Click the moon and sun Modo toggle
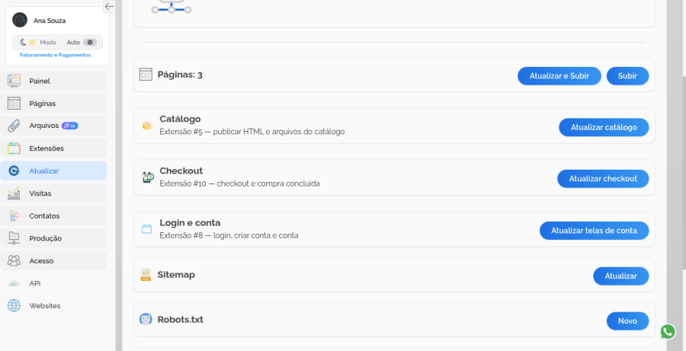This screenshot has height=351, width=686. [27, 43]
